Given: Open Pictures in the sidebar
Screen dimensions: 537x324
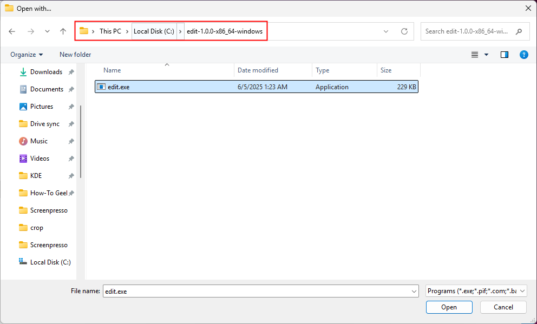Looking at the screenshot, I should [42, 107].
